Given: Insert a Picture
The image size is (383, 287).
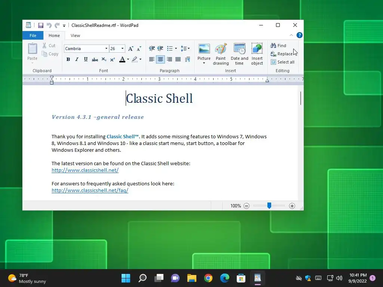Looking at the screenshot, I should click(x=204, y=52).
